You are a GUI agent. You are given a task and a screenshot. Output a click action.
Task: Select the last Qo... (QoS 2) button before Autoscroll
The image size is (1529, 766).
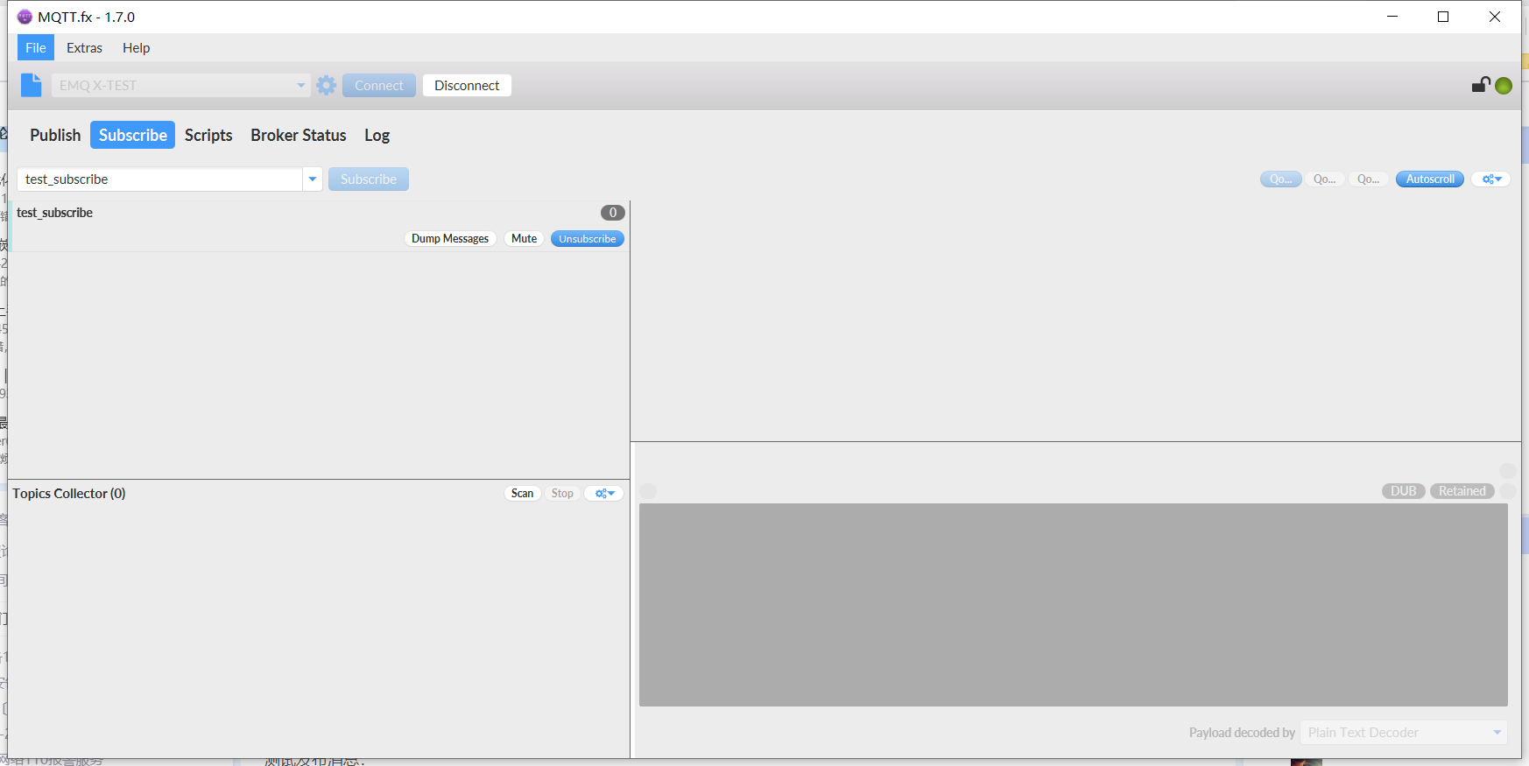coord(1369,179)
